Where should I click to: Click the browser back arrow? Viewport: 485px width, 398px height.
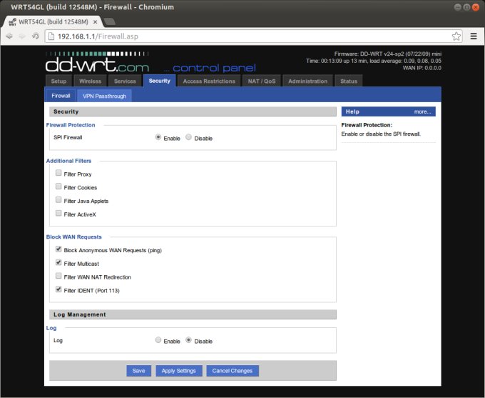tap(9, 36)
